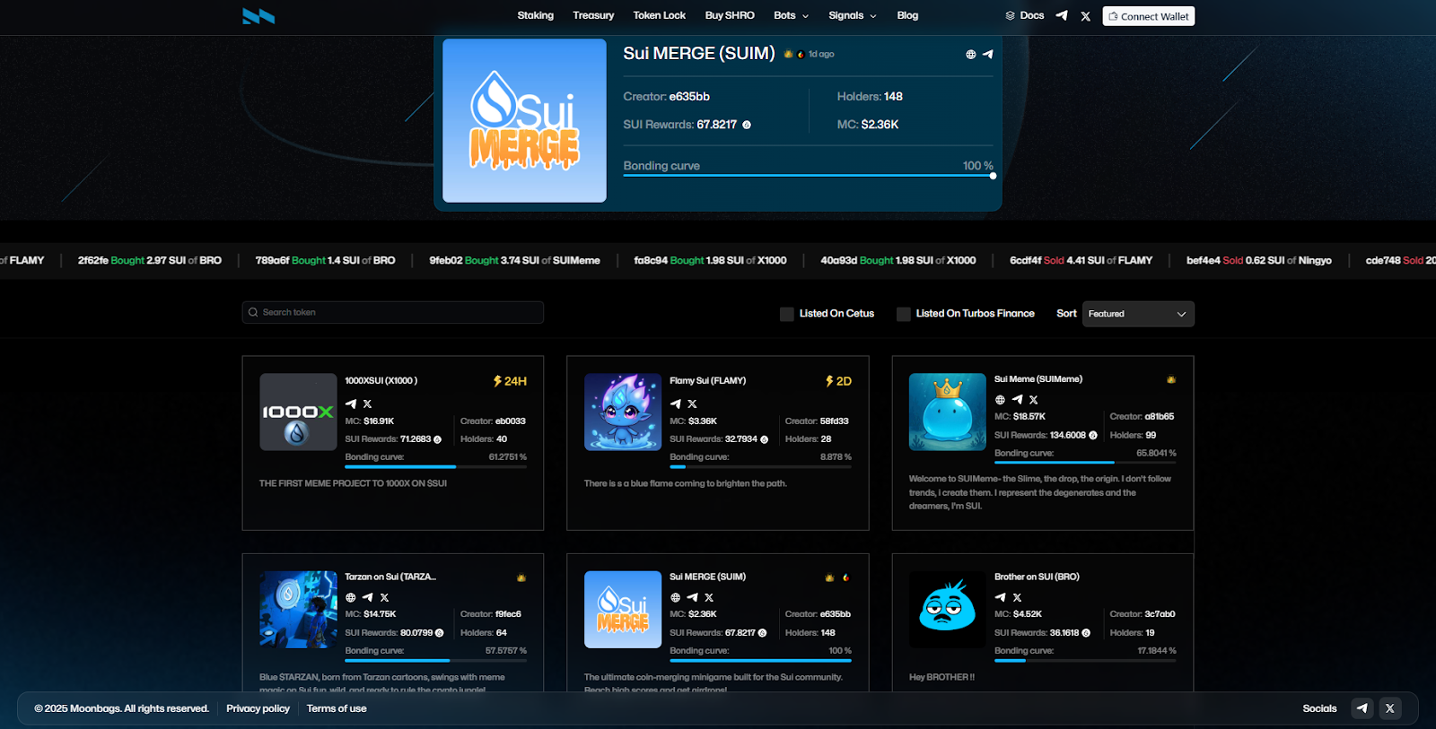Enable the Listed On Turbos Finance checkbox
This screenshot has width=1436, height=729.
pyautogui.click(x=904, y=314)
